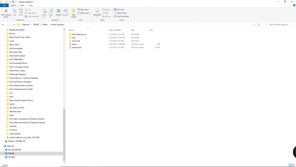Image resolution: width=296 pixels, height=167 pixels.
Task: Select TOWER2 in the navigation pane
Action: (x=12, y=157)
